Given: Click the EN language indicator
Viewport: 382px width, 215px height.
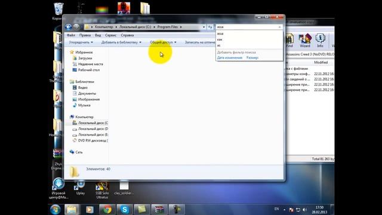Looking at the screenshot, I should [276, 209].
